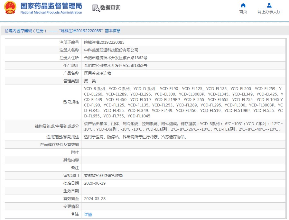Viewport: 289px width, 220px height.
Task: Click approving authority 安徽省药品监督管理局
Action: [x=103, y=176]
